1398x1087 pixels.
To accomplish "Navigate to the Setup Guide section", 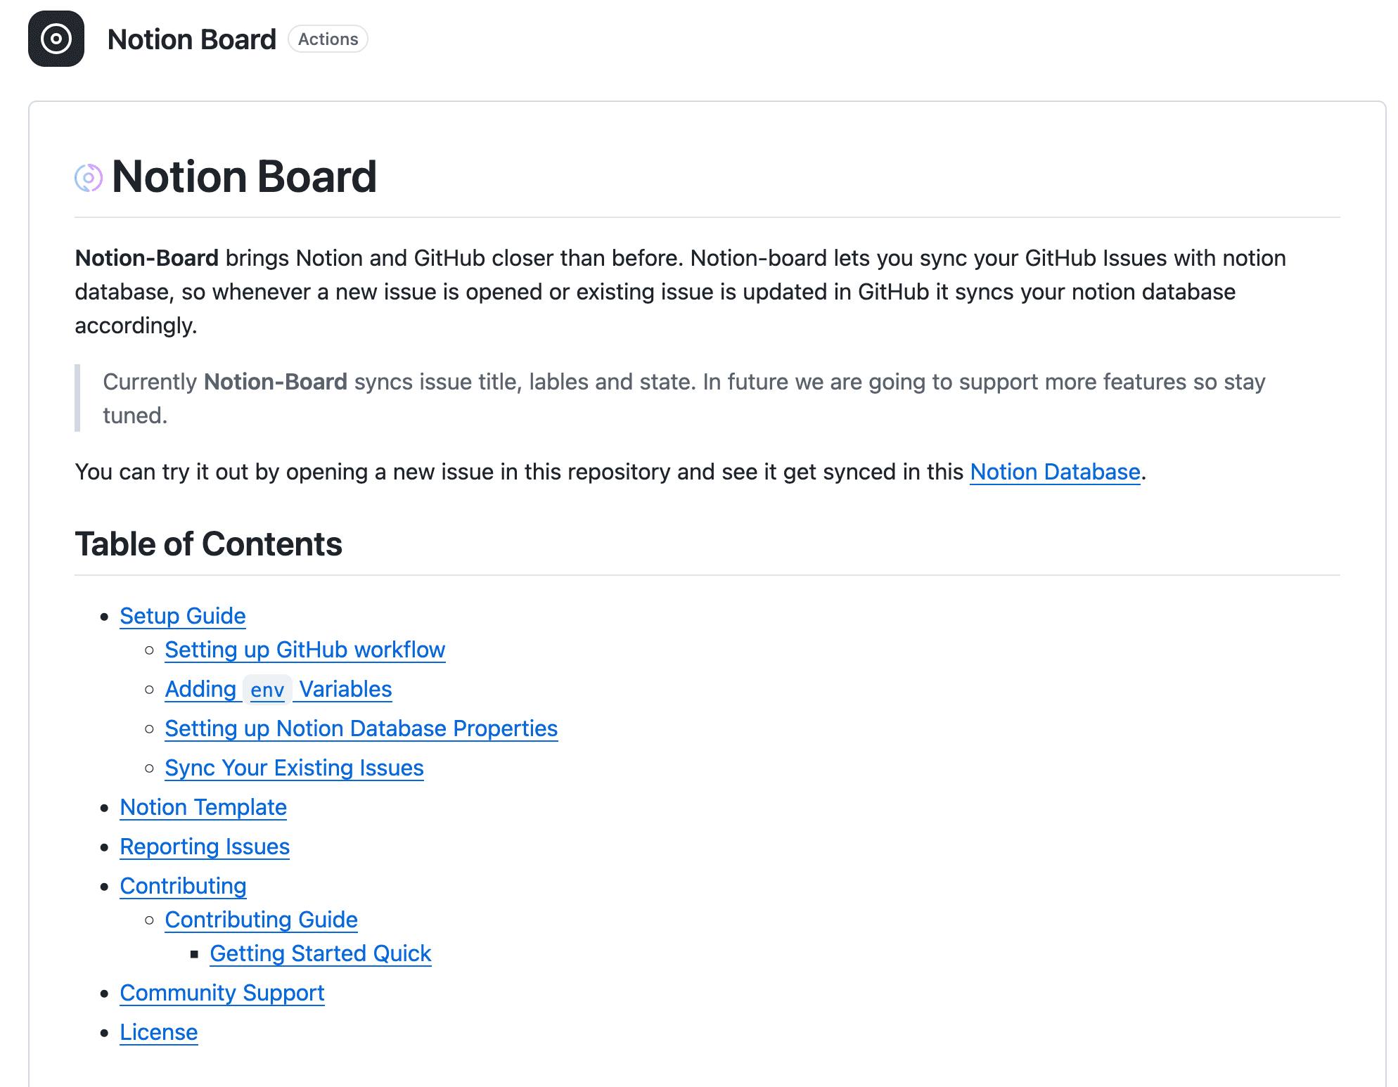I will click(x=182, y=616).
